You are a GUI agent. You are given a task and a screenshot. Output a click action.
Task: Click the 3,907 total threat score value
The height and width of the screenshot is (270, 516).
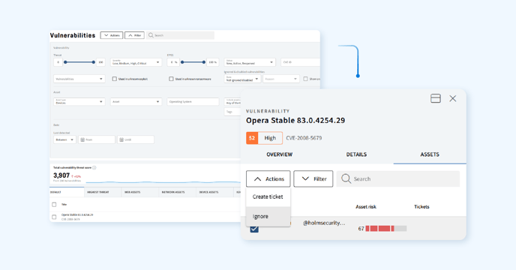tap(61, 175)
